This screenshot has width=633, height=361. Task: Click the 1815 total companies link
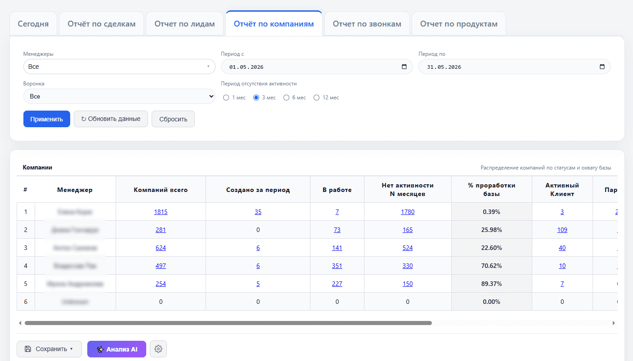(x=161, y=212)
